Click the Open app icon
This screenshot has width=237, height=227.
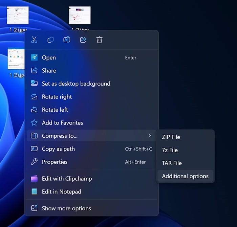[34, 58]
